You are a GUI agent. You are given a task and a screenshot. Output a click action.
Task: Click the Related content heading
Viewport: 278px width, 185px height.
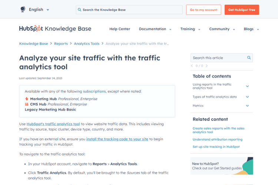pos(210,119)
